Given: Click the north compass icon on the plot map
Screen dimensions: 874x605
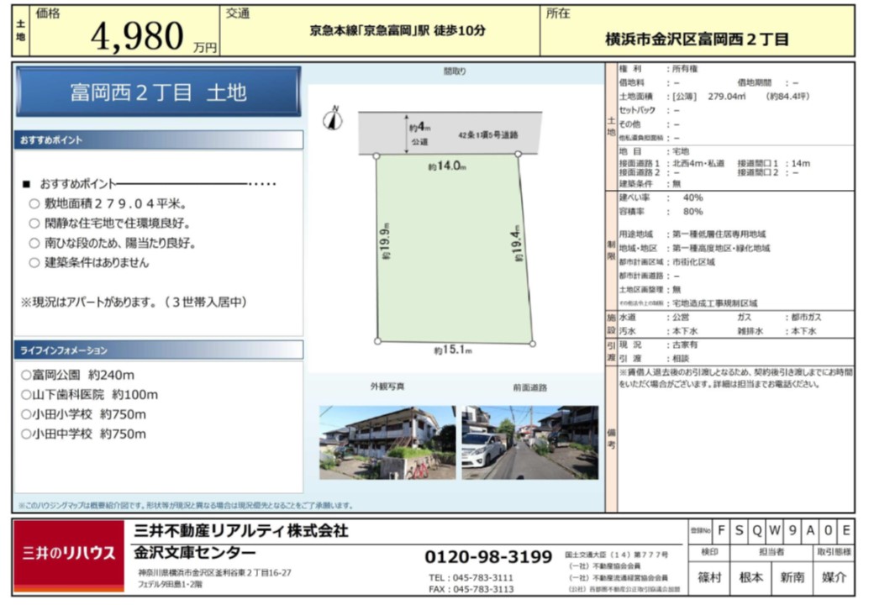Looking at the screenshot, I should click(333, 119).
